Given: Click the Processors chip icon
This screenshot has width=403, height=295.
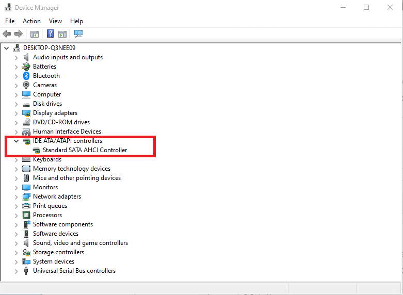Looking at the screenshot, I should pos(26,215).
